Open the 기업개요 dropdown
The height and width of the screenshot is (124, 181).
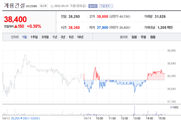click(106, 6)
